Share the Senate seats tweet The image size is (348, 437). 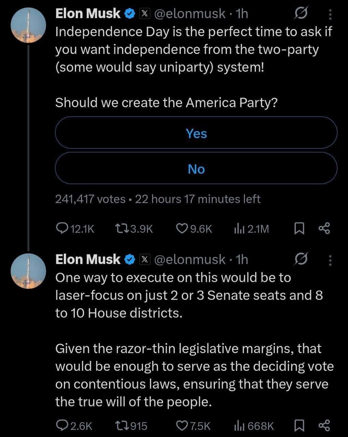coord(324,425)
